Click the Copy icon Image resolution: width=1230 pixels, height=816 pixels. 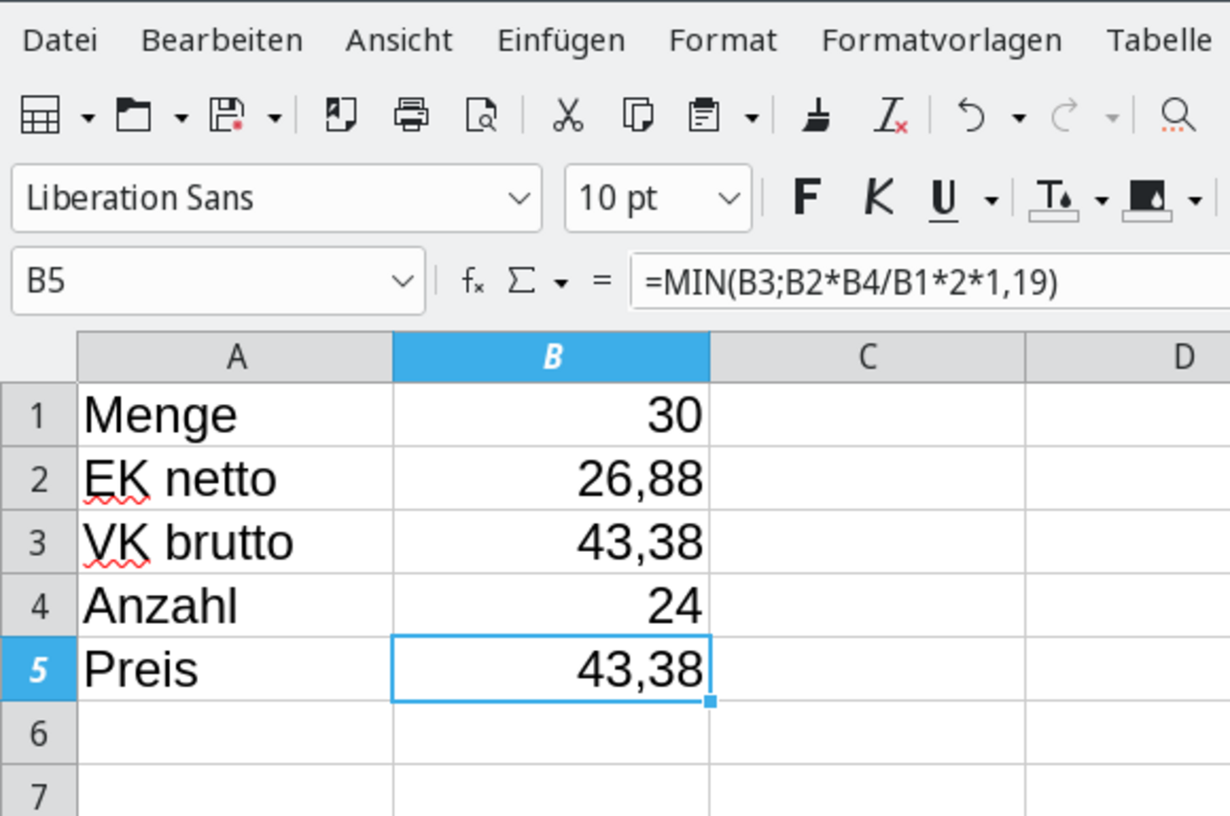pyautogui.click(x=637, y=116)
